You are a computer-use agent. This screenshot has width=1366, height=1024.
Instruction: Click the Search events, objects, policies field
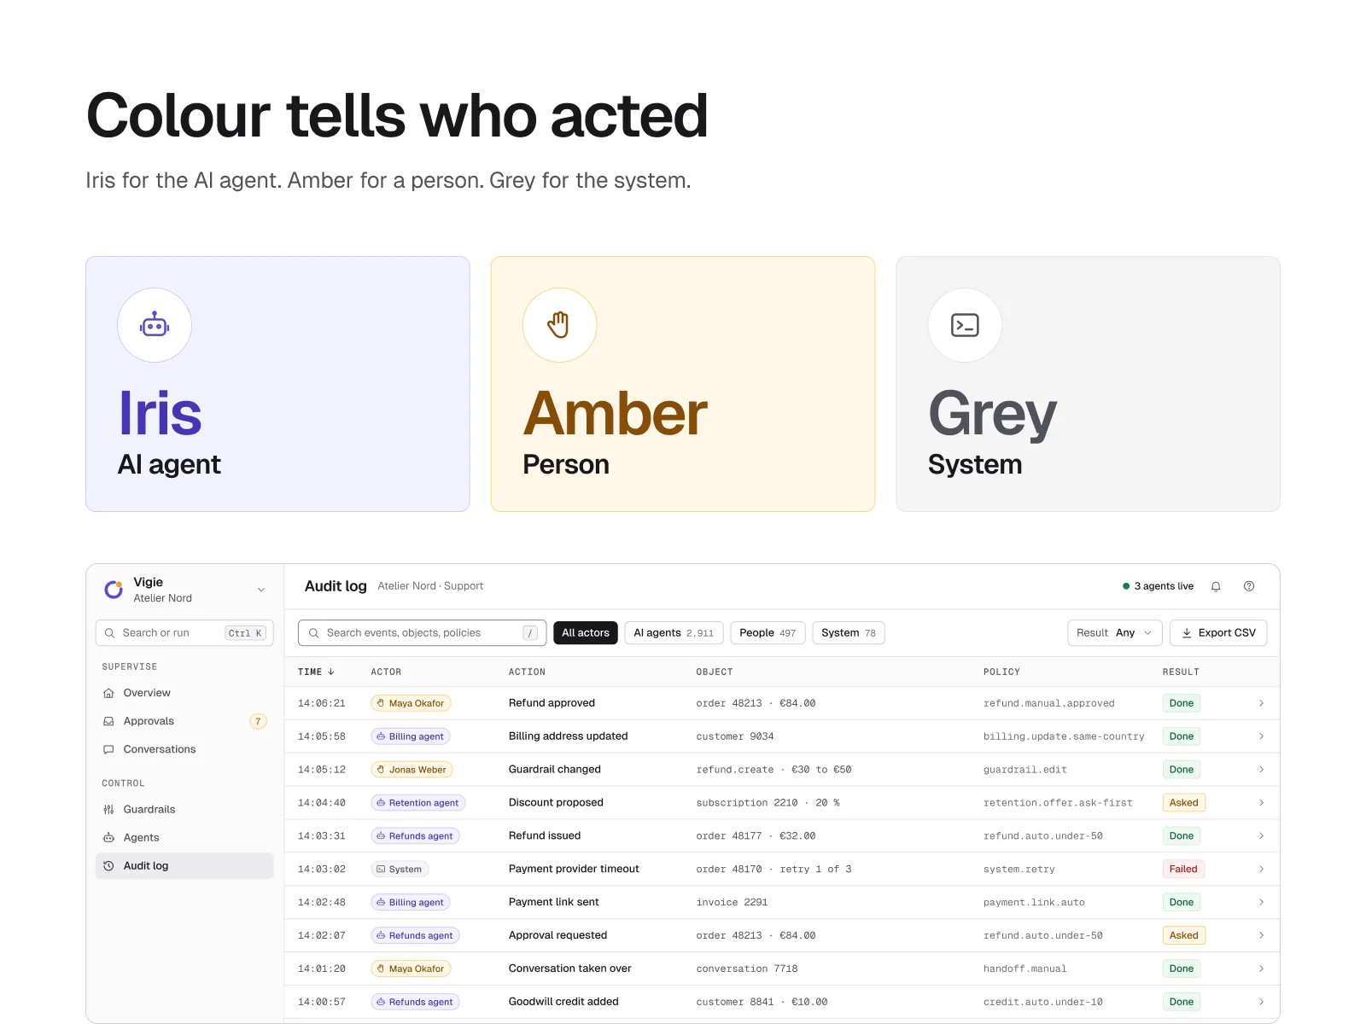click(x=422, y=632)
